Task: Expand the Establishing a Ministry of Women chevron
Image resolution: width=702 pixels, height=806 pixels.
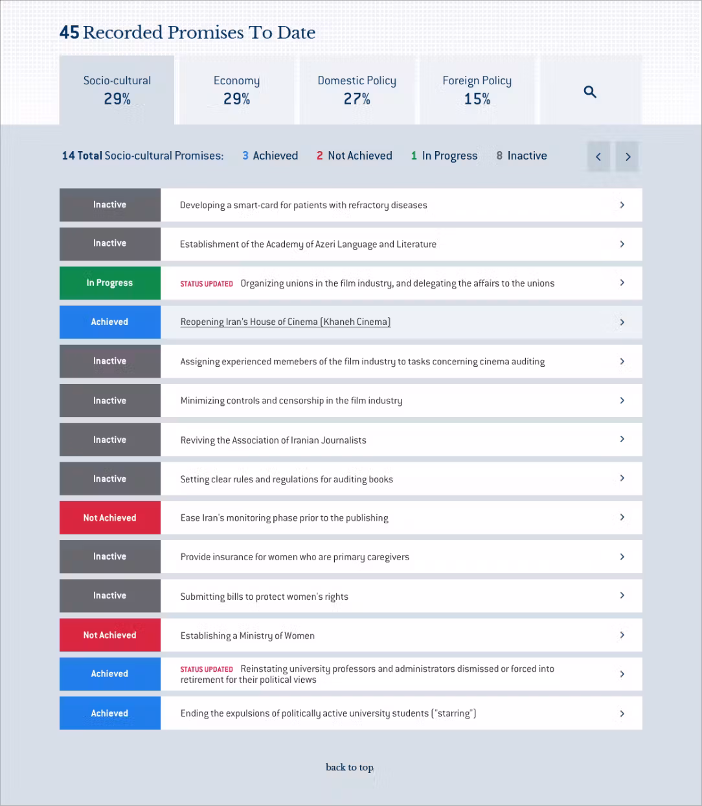Action: point(622,635)
